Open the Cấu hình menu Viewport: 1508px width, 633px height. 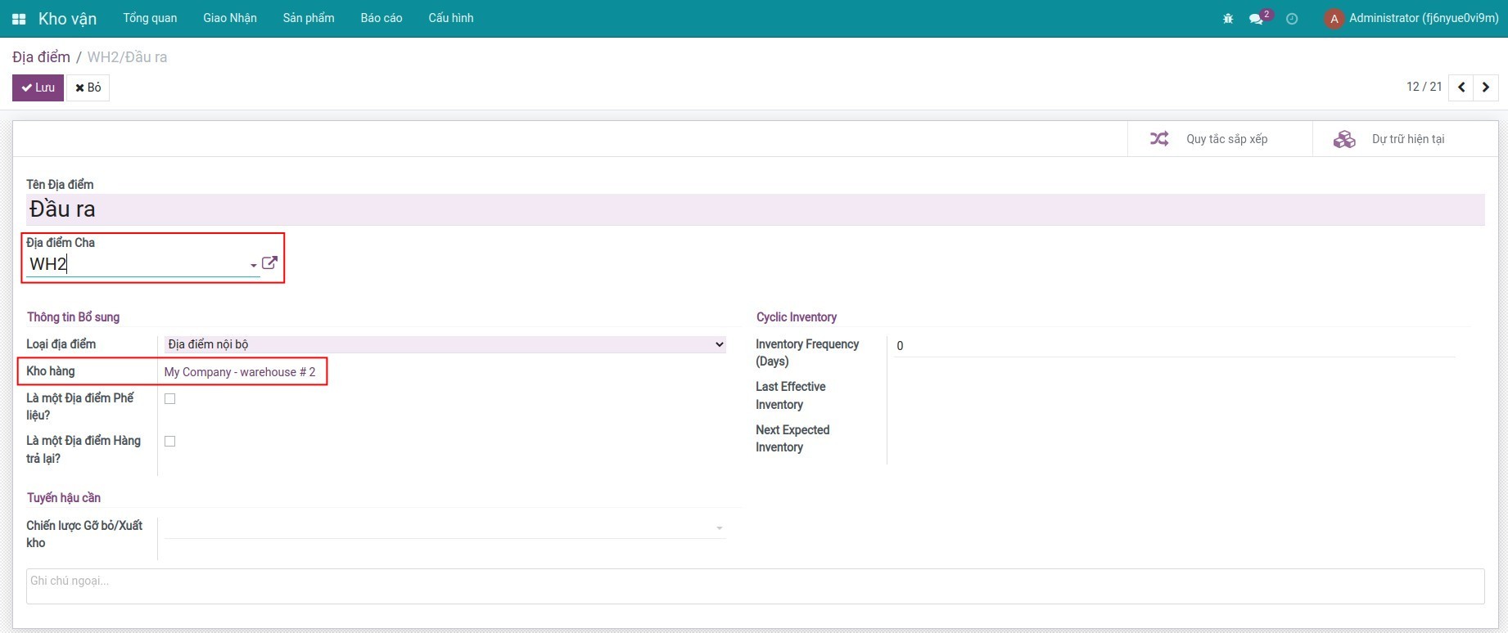pos(450,18)
